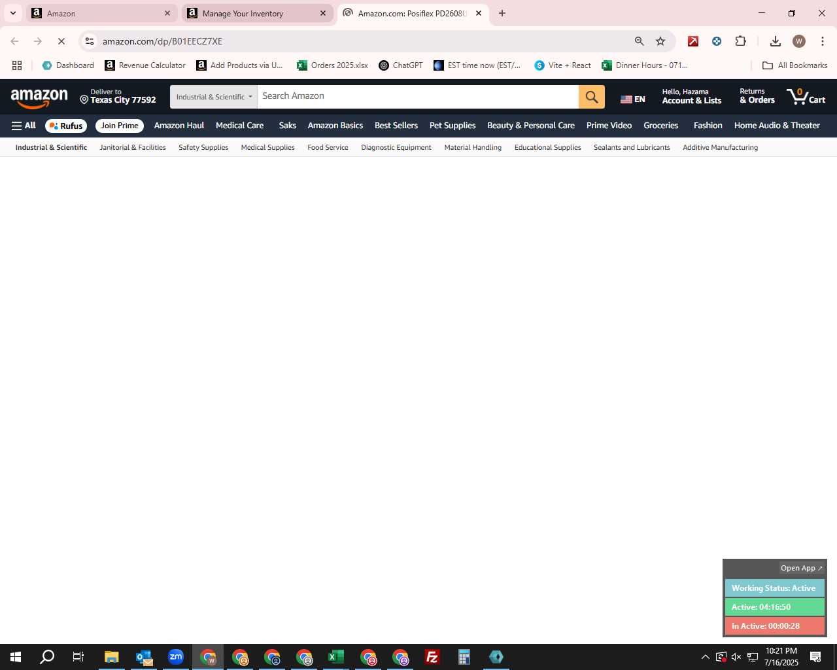Open Chrome zoom magnifier icon in address bar

640,41
